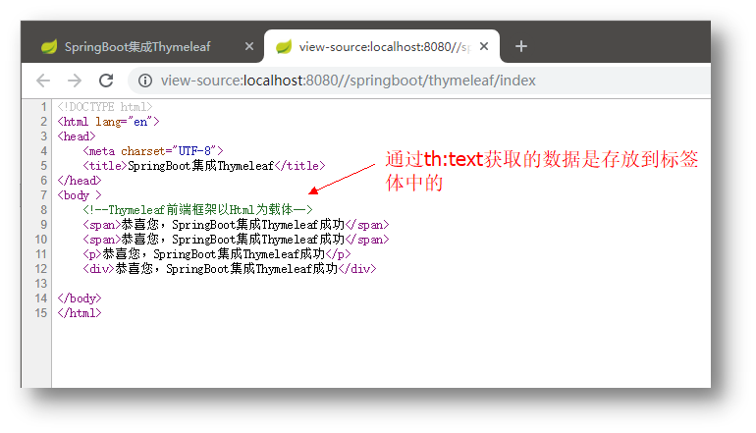Click the closing </body> tag
756x433 pixels.
pyautogui.click(x=80, y=298)
